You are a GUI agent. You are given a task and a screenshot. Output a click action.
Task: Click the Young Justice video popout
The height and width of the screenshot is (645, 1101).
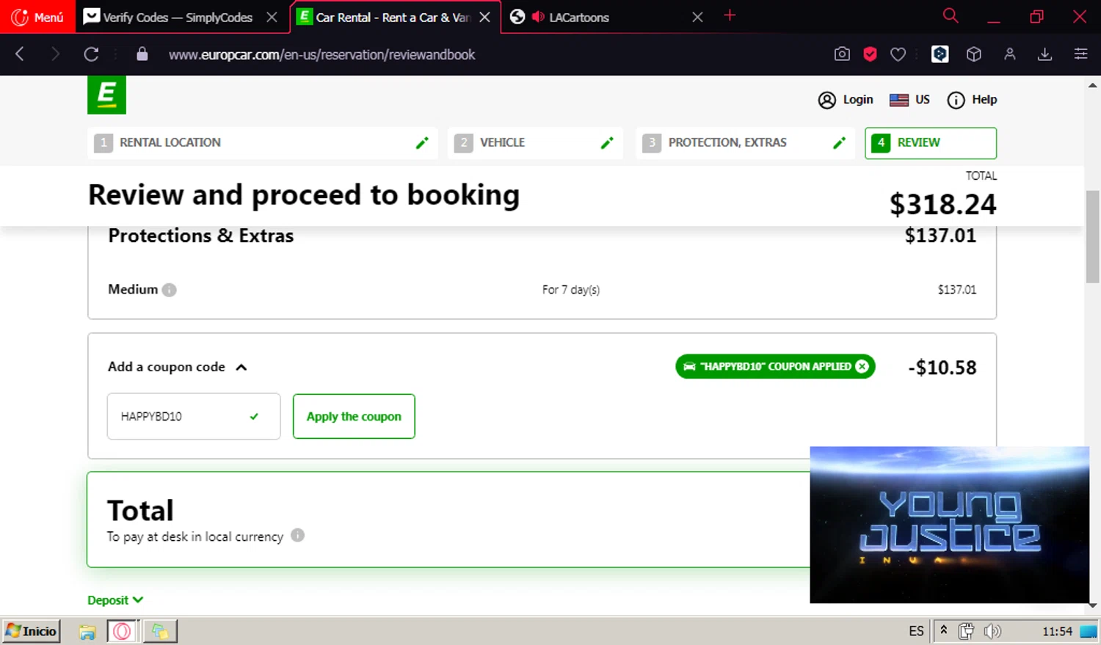click(x=949, y=525)
